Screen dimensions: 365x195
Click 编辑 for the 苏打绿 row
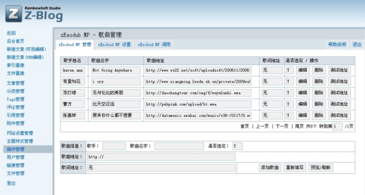(x=303, y=93)
